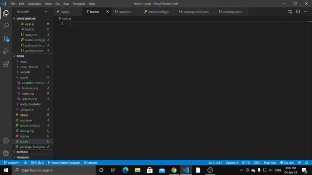Open debug.log in explorer tree

click(27, 131)
